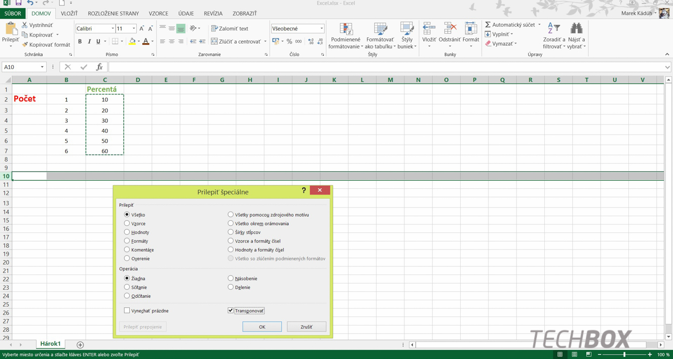This screenshot has width=673, height=359.
Task: Open Nájsť a vybrať binoculars
Action: click(x=576, y=35)
